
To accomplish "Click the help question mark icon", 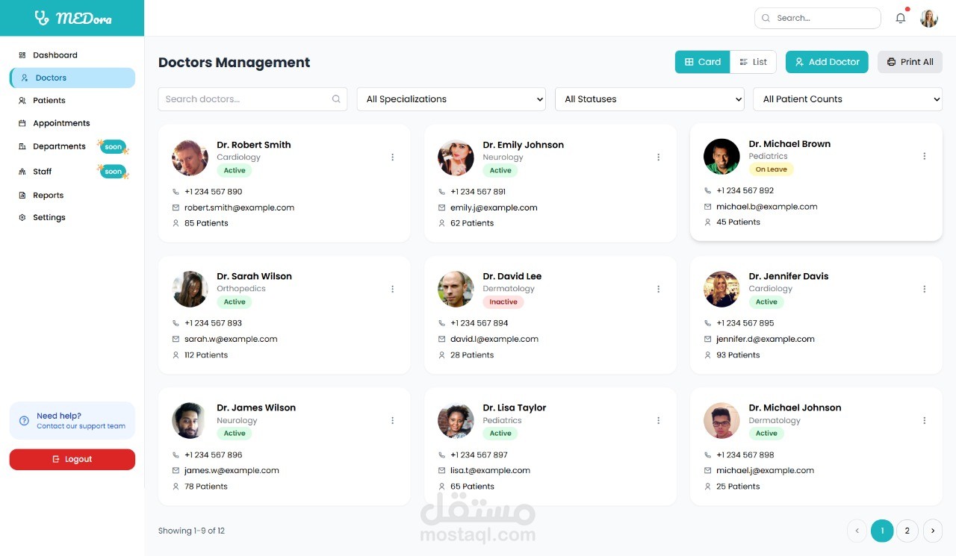I will click(x=24, y=421).
